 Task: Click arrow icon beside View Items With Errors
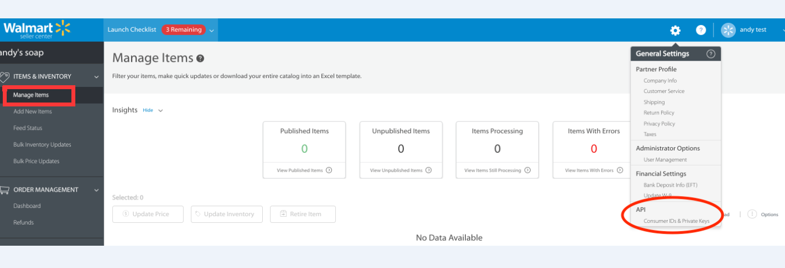(620, 170)
